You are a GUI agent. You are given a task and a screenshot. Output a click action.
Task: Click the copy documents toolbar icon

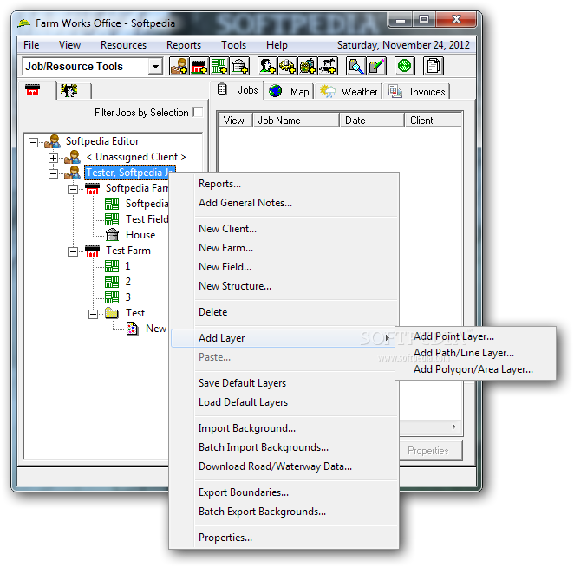pos(433,66)
